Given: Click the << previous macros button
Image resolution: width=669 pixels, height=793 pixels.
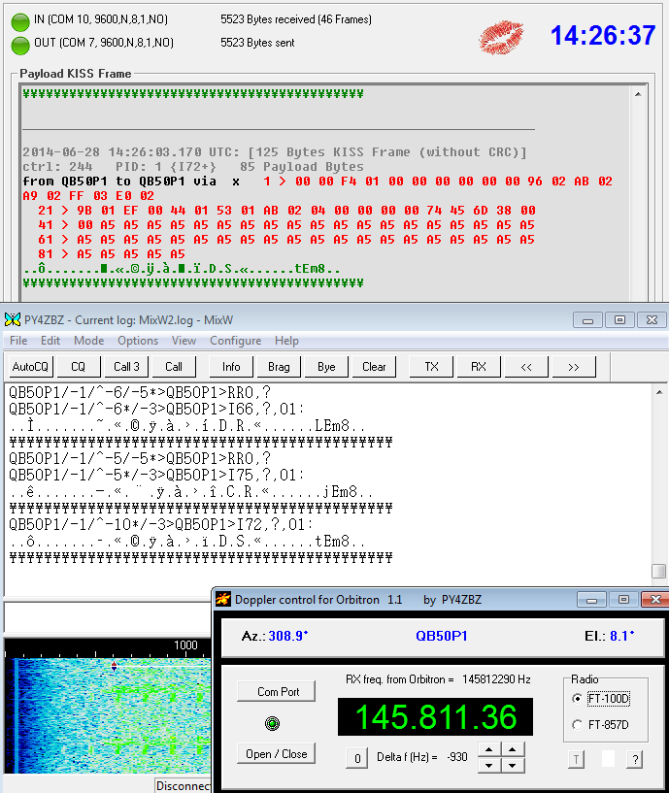Looking at the screenshot, I should tap(526, 367).
